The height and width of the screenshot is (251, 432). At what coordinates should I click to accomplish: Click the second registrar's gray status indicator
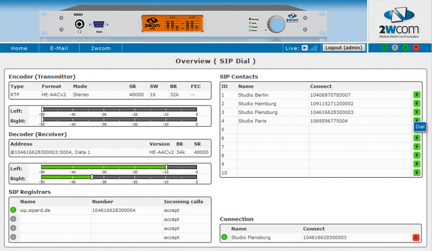coord(13,219)
